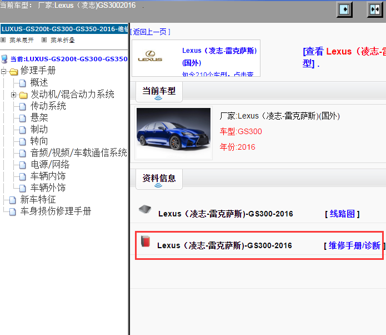Expand the 发动机/混合动力系统 tree node

point(13,95)
